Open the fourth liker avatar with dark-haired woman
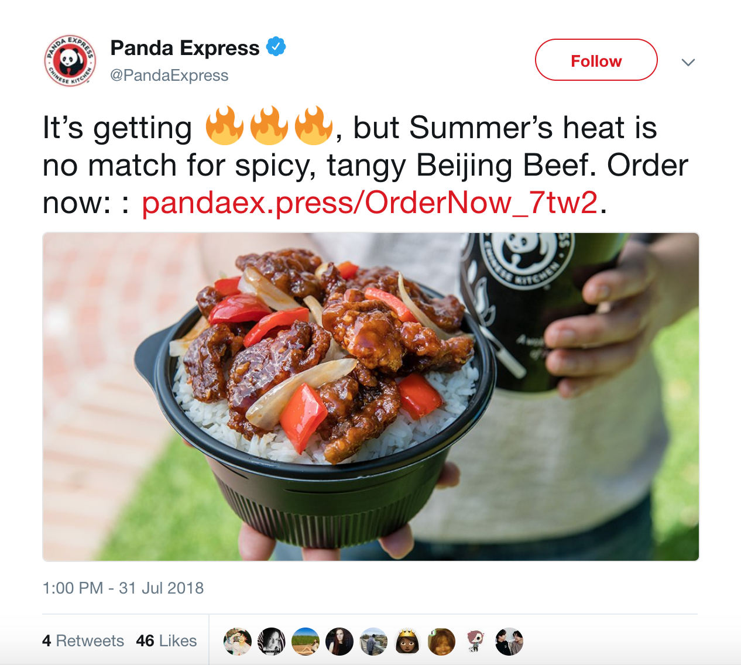Image resolution: width=741 pixels, height=665 pixels. 339,642
